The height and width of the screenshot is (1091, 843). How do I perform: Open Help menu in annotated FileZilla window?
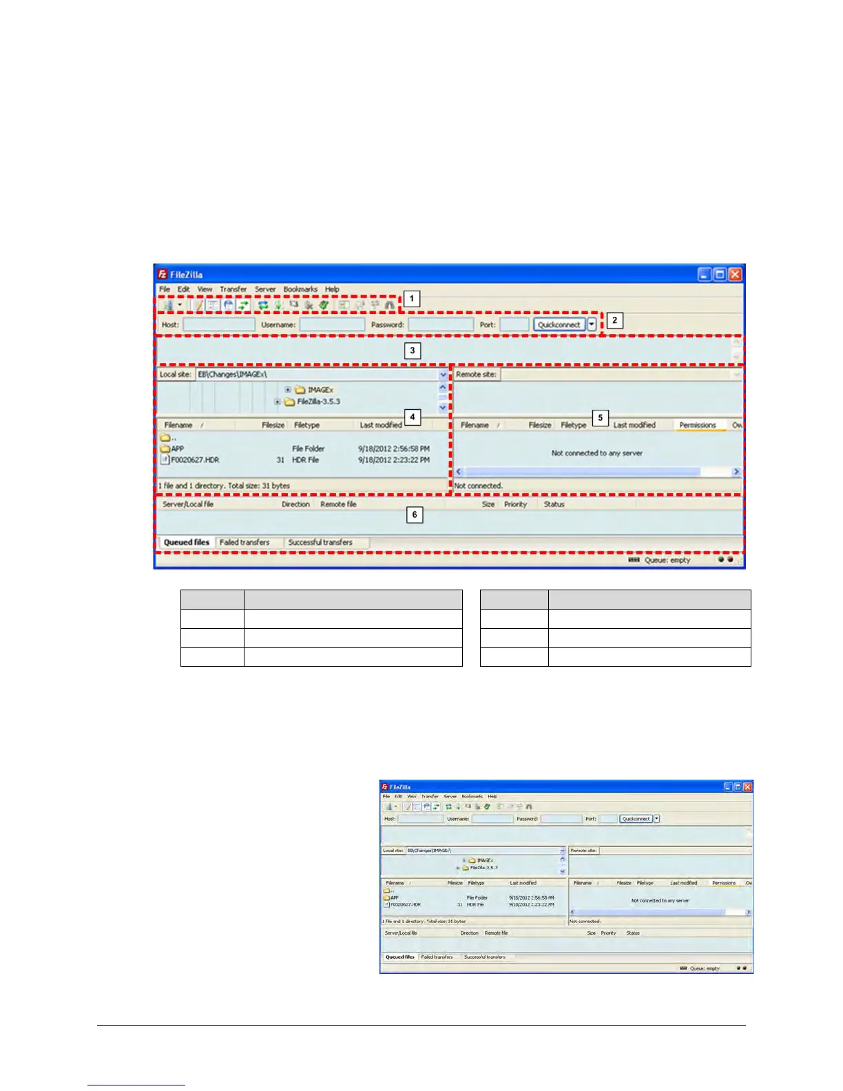click(332, 289)
